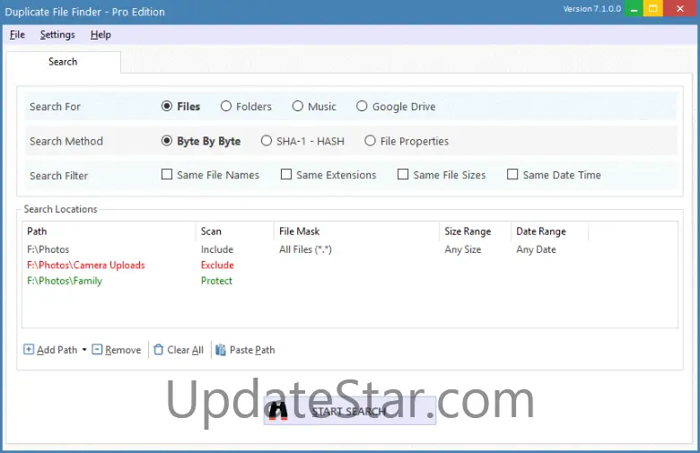Close the Duplicate File Finder window

pos(680,8)
